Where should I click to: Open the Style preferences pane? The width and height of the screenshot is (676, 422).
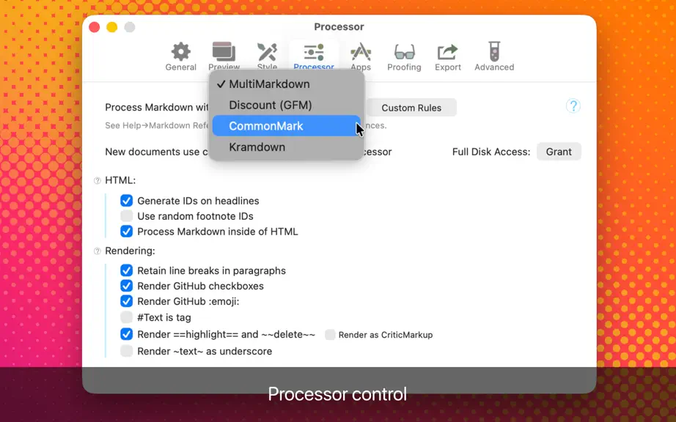(267, 56)
